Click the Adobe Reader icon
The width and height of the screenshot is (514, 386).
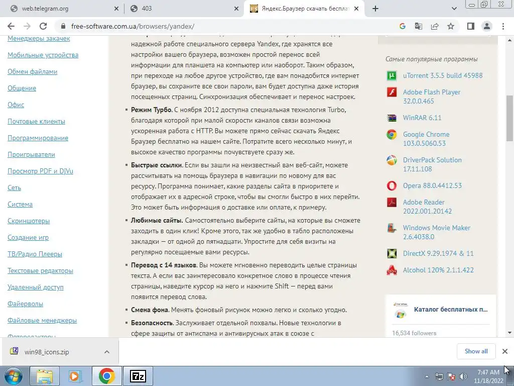tap(392, 203)
